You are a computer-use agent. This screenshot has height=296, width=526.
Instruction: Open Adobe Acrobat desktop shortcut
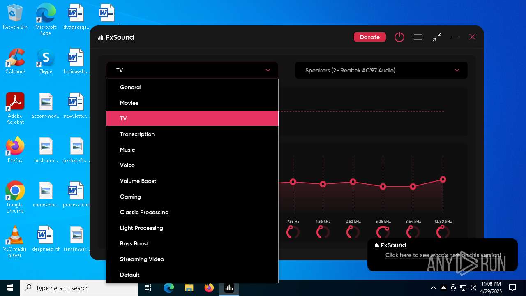click(15, 109)
